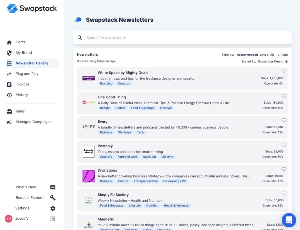Click the Refer gift icon
Viewport: 300px width, 230px height.
point(9,111)
